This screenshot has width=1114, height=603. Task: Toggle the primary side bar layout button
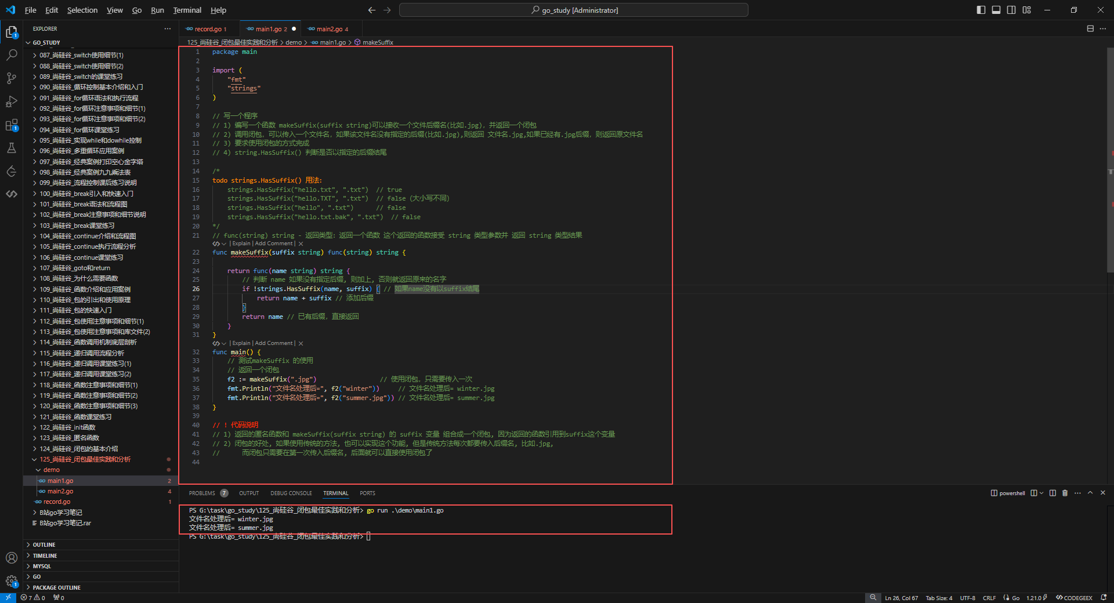[981, 10]
